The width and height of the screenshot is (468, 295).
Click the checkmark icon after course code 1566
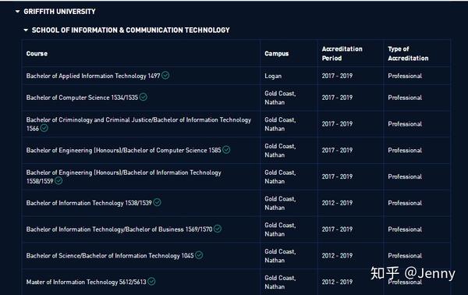pyautogui.click(x=44, y=128)
